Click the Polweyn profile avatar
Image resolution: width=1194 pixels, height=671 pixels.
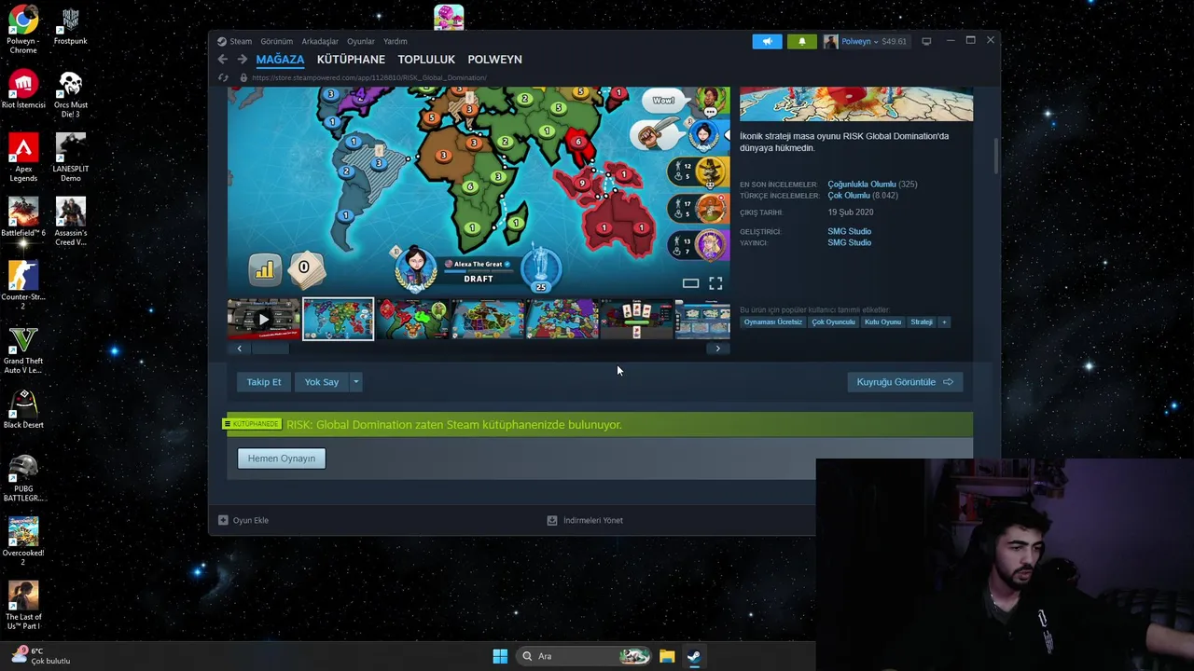click(x=830, y=41)
